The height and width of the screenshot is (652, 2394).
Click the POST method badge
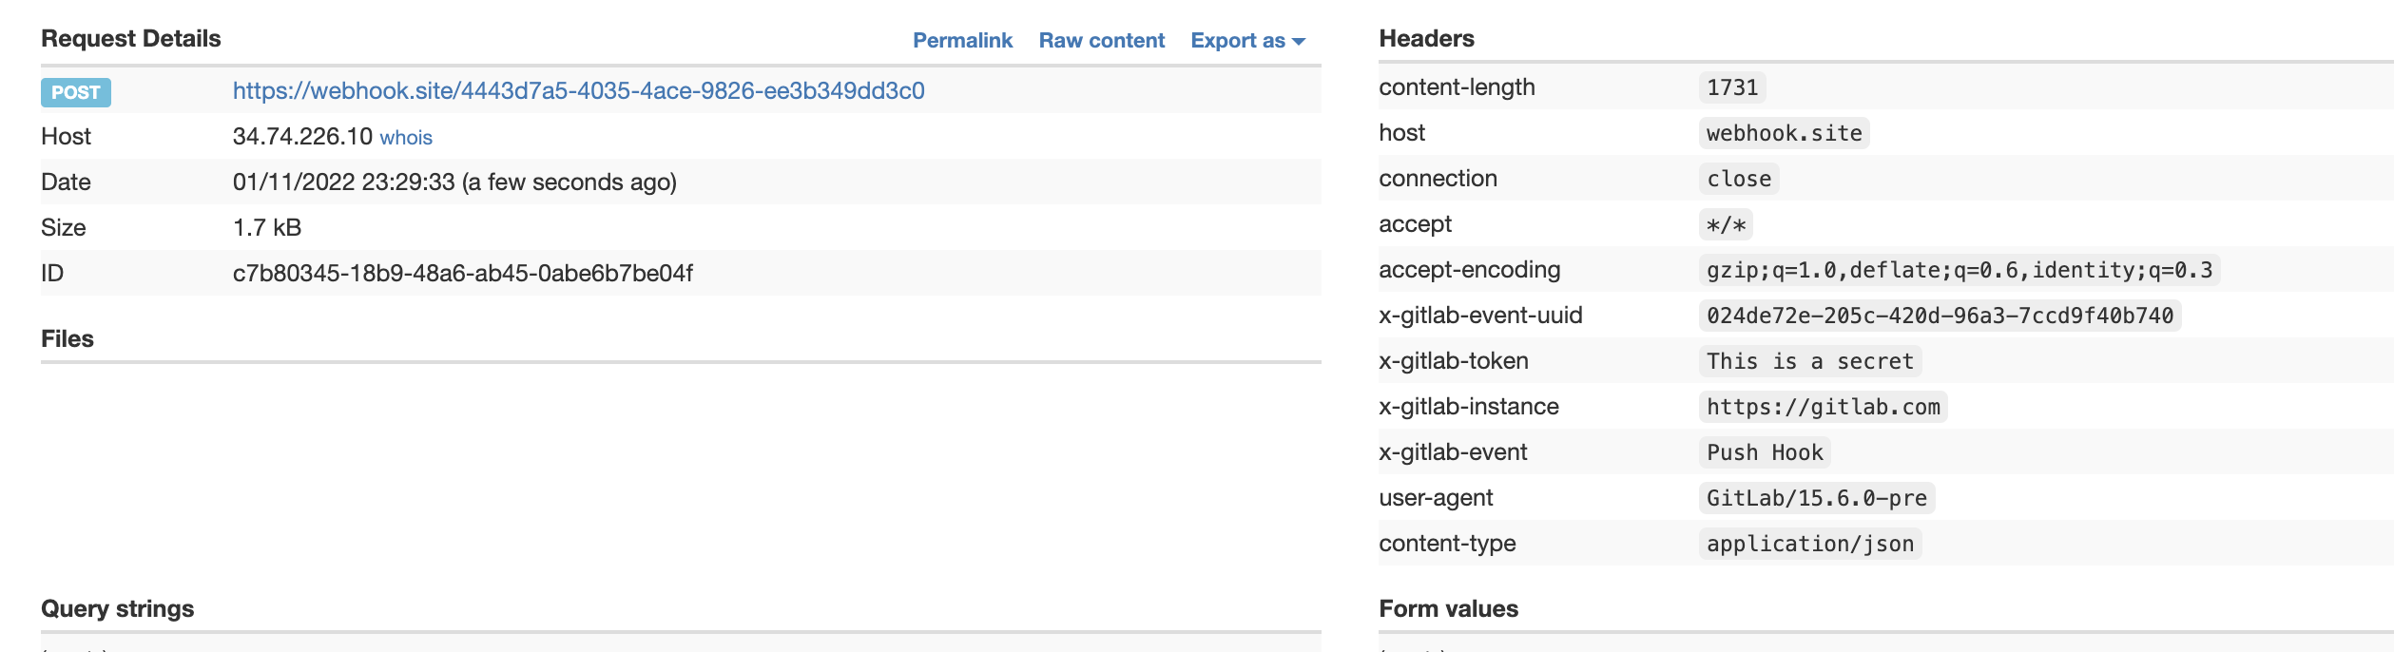coord(76,92)
